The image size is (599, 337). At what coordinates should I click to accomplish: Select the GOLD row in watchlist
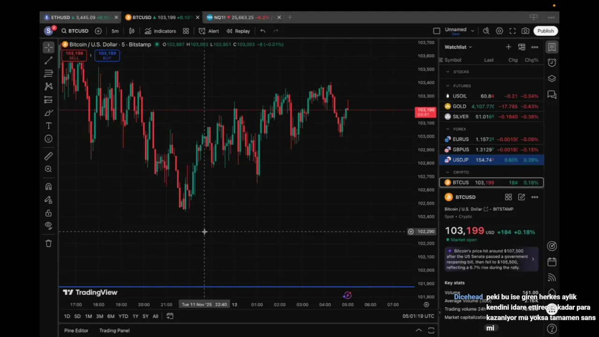(491, 106)
